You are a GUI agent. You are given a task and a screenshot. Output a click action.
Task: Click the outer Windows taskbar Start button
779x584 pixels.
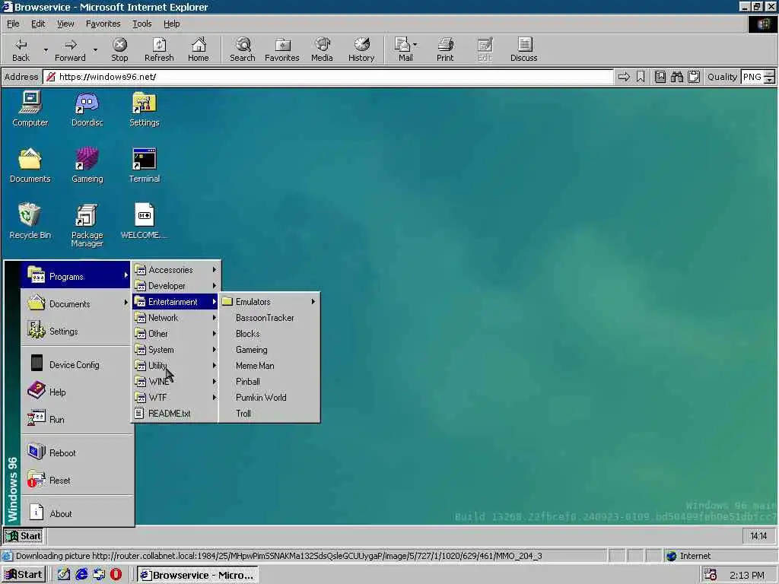(x=24, y=575)
